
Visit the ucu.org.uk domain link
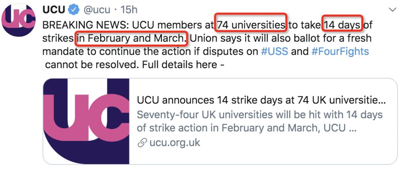(x=175, y=143)
